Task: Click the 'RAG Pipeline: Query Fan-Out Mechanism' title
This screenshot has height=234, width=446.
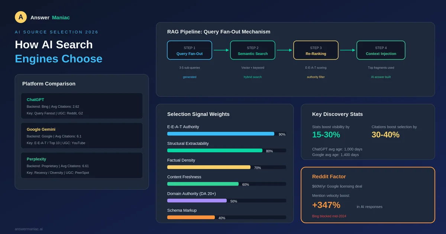Action: 219,32
